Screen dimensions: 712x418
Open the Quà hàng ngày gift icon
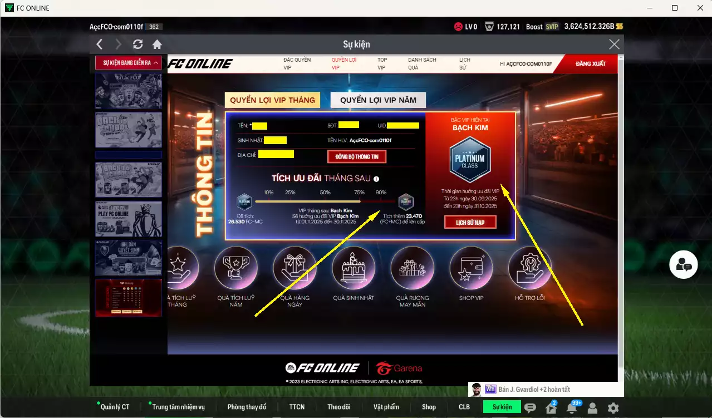[294, 268]
